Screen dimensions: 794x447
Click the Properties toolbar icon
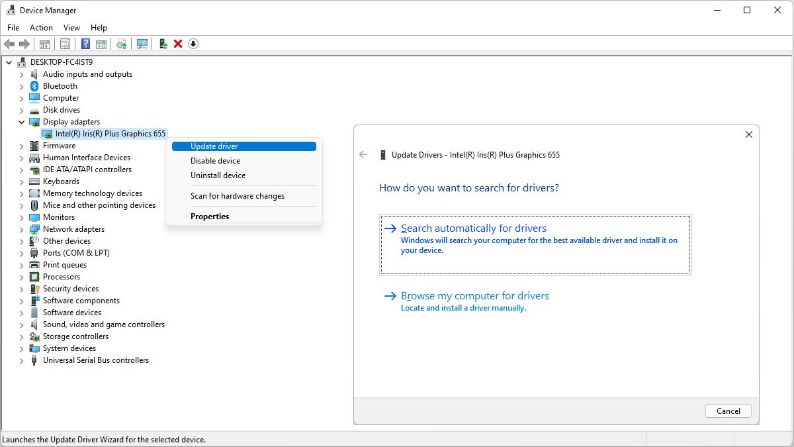point(65,44)
